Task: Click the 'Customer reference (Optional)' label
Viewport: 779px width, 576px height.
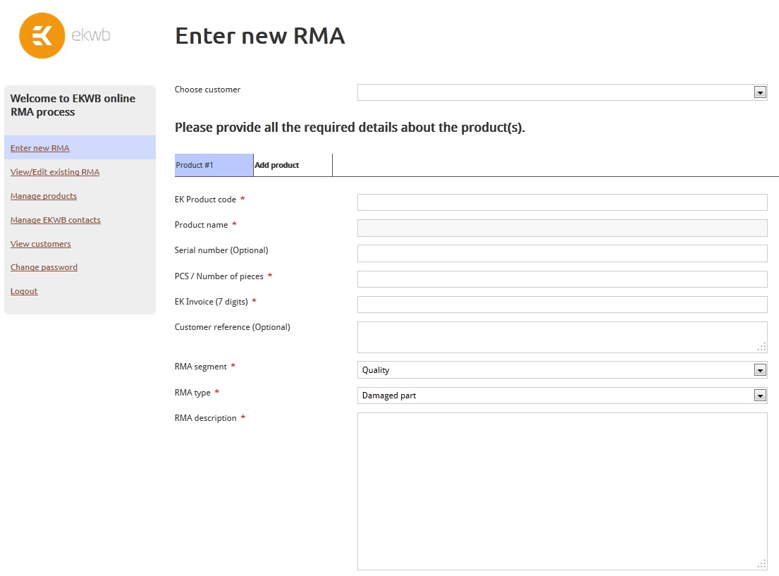Action: pos(232,327)
